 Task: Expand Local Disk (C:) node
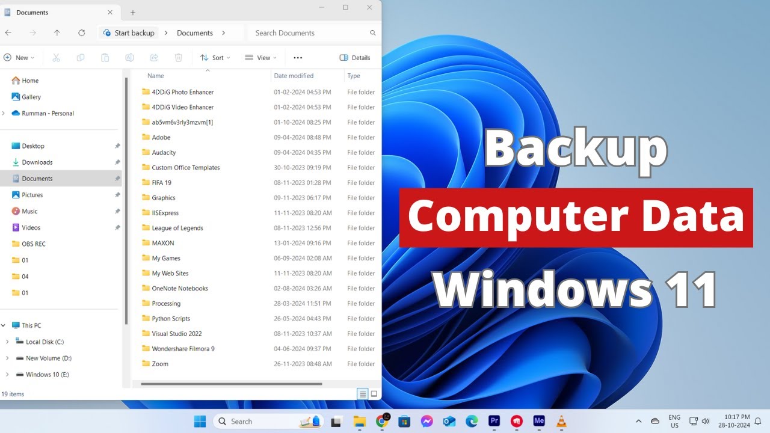[x=7, y=342]
